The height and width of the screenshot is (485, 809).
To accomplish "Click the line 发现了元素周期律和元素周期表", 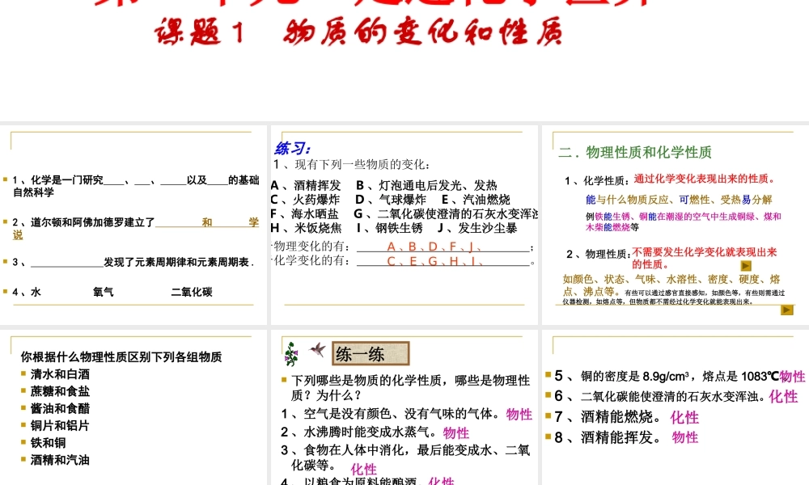I will [179, 262].
